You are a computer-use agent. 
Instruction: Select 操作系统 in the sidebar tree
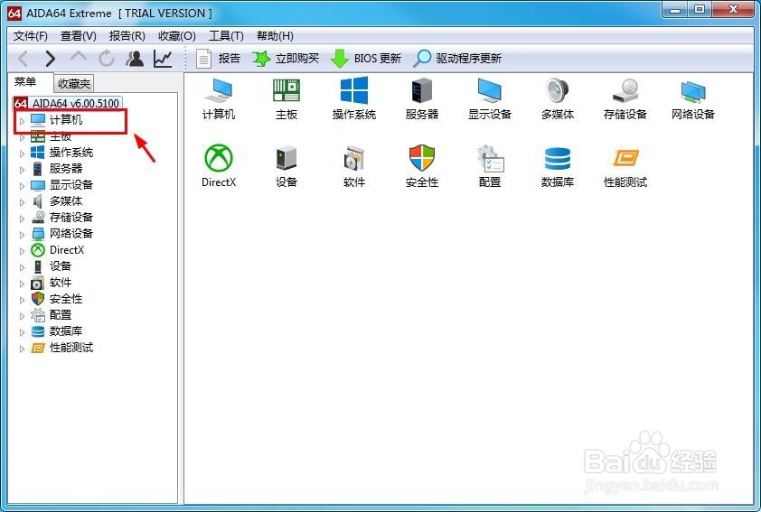pyautogui.click(x=61, y=153)
